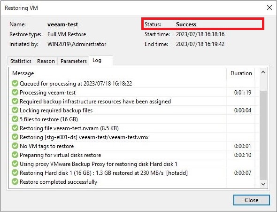This screenshot has width=277, height=212.
Task: Select 'No VM tags to restore' message
Action: point(47,146)
